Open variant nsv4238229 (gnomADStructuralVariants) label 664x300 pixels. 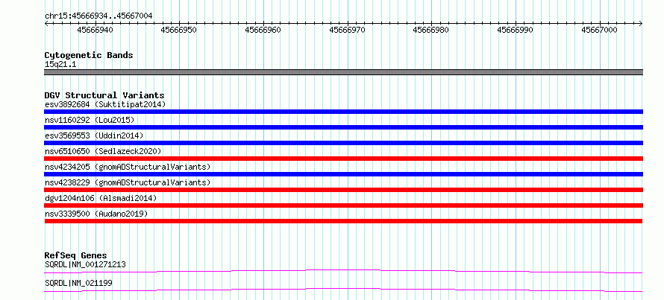tap(128, 182)
